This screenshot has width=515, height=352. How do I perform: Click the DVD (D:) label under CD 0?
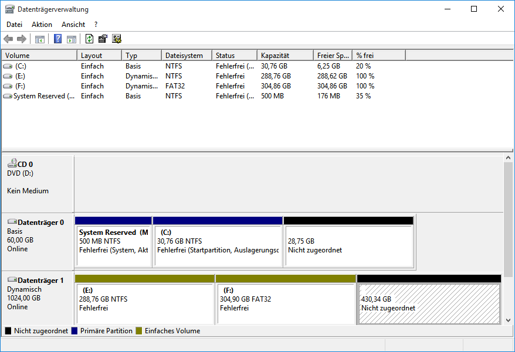click(x=20, y=173)
